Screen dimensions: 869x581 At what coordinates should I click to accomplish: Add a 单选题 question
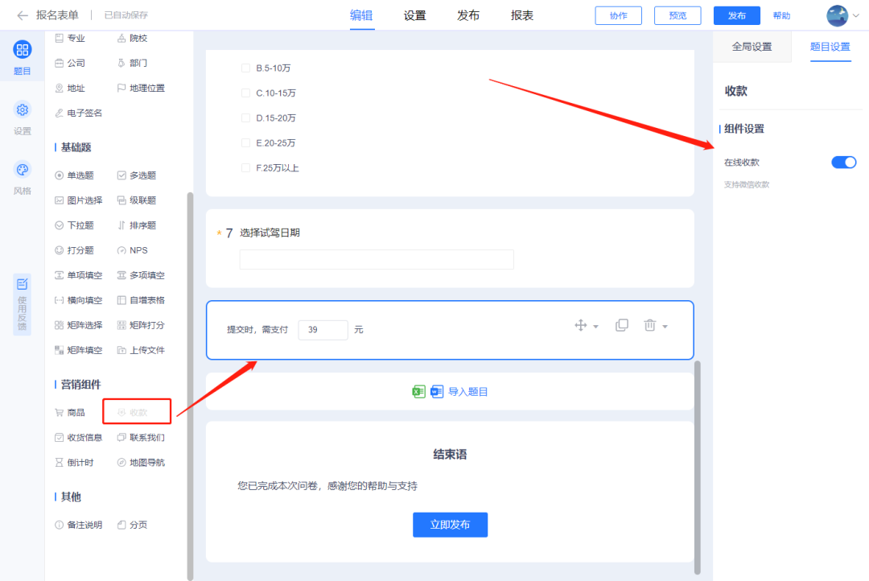pyautogui.click(x=74, y=175)
